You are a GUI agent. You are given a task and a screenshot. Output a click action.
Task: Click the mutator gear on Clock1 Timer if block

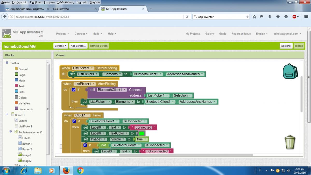pyautogui.click(x=74, y=121)
